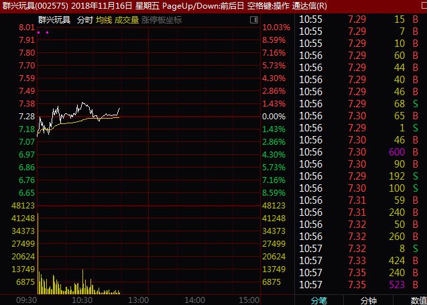The height and width of the screenshot is (305, 427).
Task: Open the 分钟 tab
Action: pyautogui.click(x=369, y=300)
